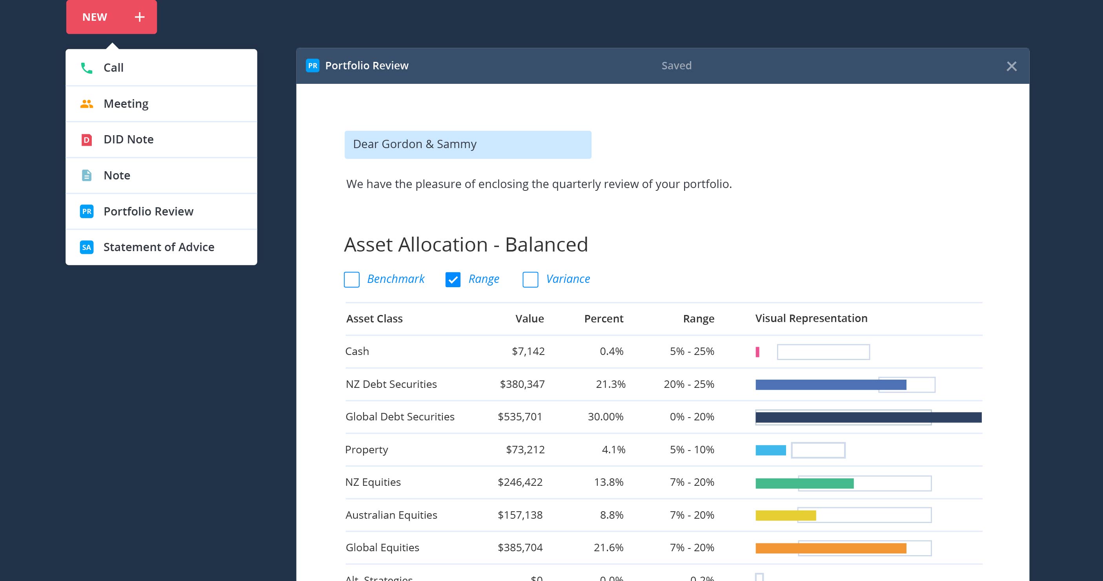Click the green phone Call icon
This screenshot has width=1103, height=581.
pos(87,68)
